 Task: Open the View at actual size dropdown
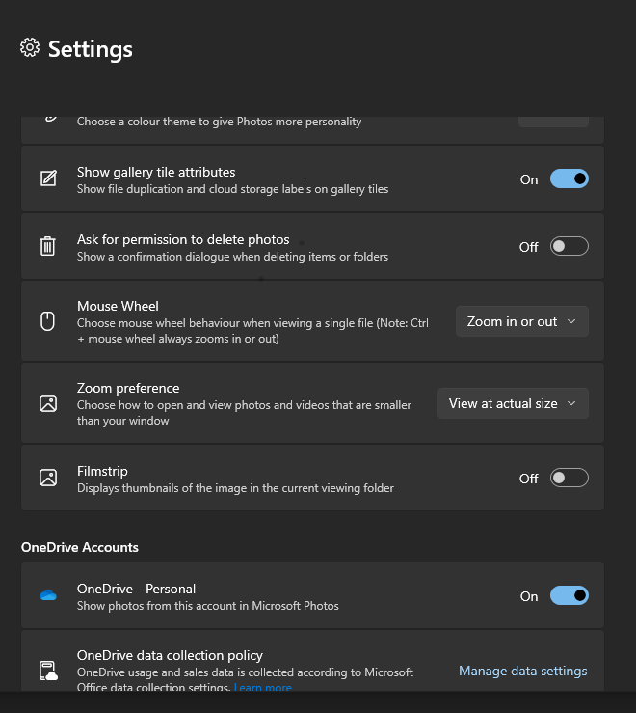pos(513,403)
